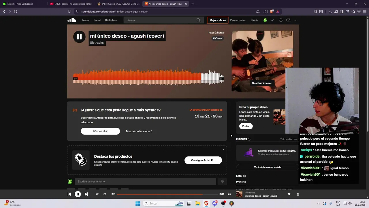Open the Para artistas link
The width and height of the screenshot is (369, 208).
click(x=238, y=20)
